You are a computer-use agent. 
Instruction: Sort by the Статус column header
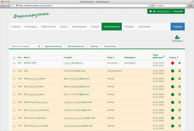(173, 57)
